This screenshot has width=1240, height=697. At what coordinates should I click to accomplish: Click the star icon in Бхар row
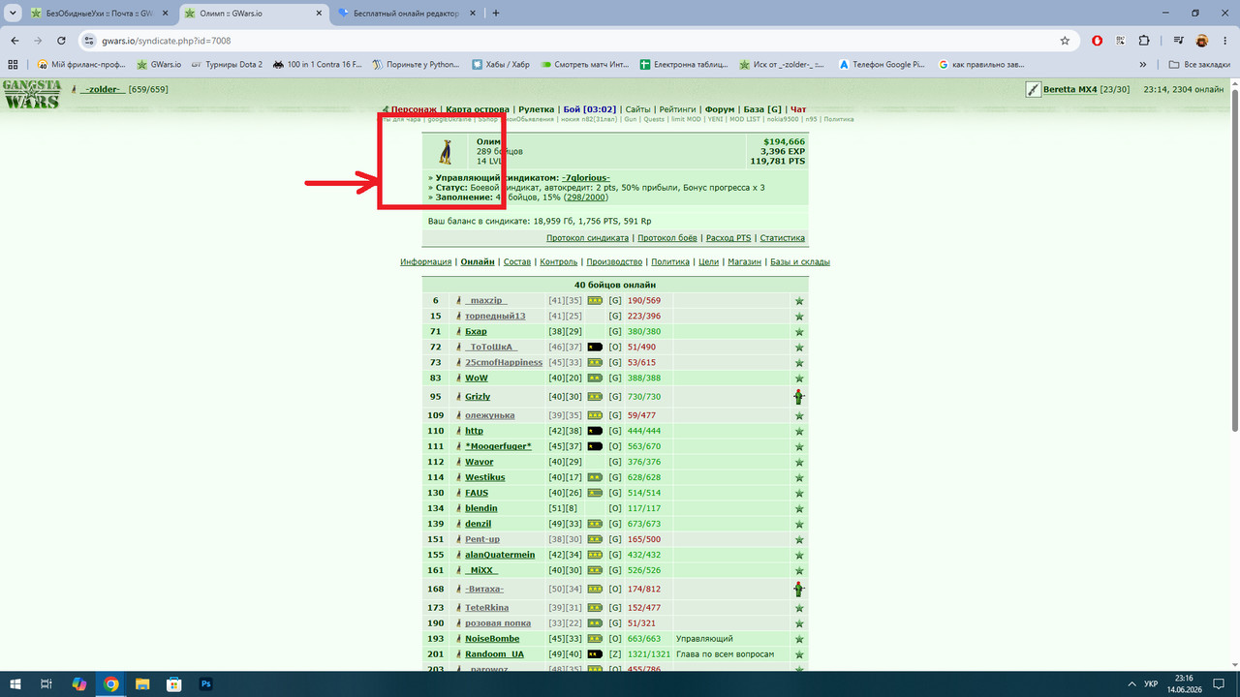[x=799, y=332]
